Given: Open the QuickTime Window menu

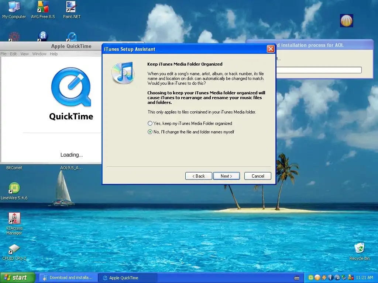Looking at the screenshot, I should (39, 54).
